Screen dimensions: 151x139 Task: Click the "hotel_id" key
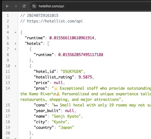44,71
